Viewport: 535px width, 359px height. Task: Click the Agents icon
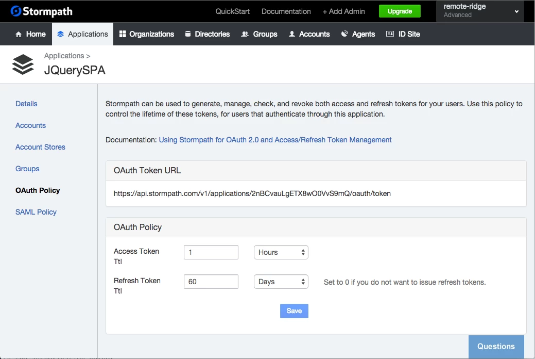pyautogui.click(x=344, y=34)
